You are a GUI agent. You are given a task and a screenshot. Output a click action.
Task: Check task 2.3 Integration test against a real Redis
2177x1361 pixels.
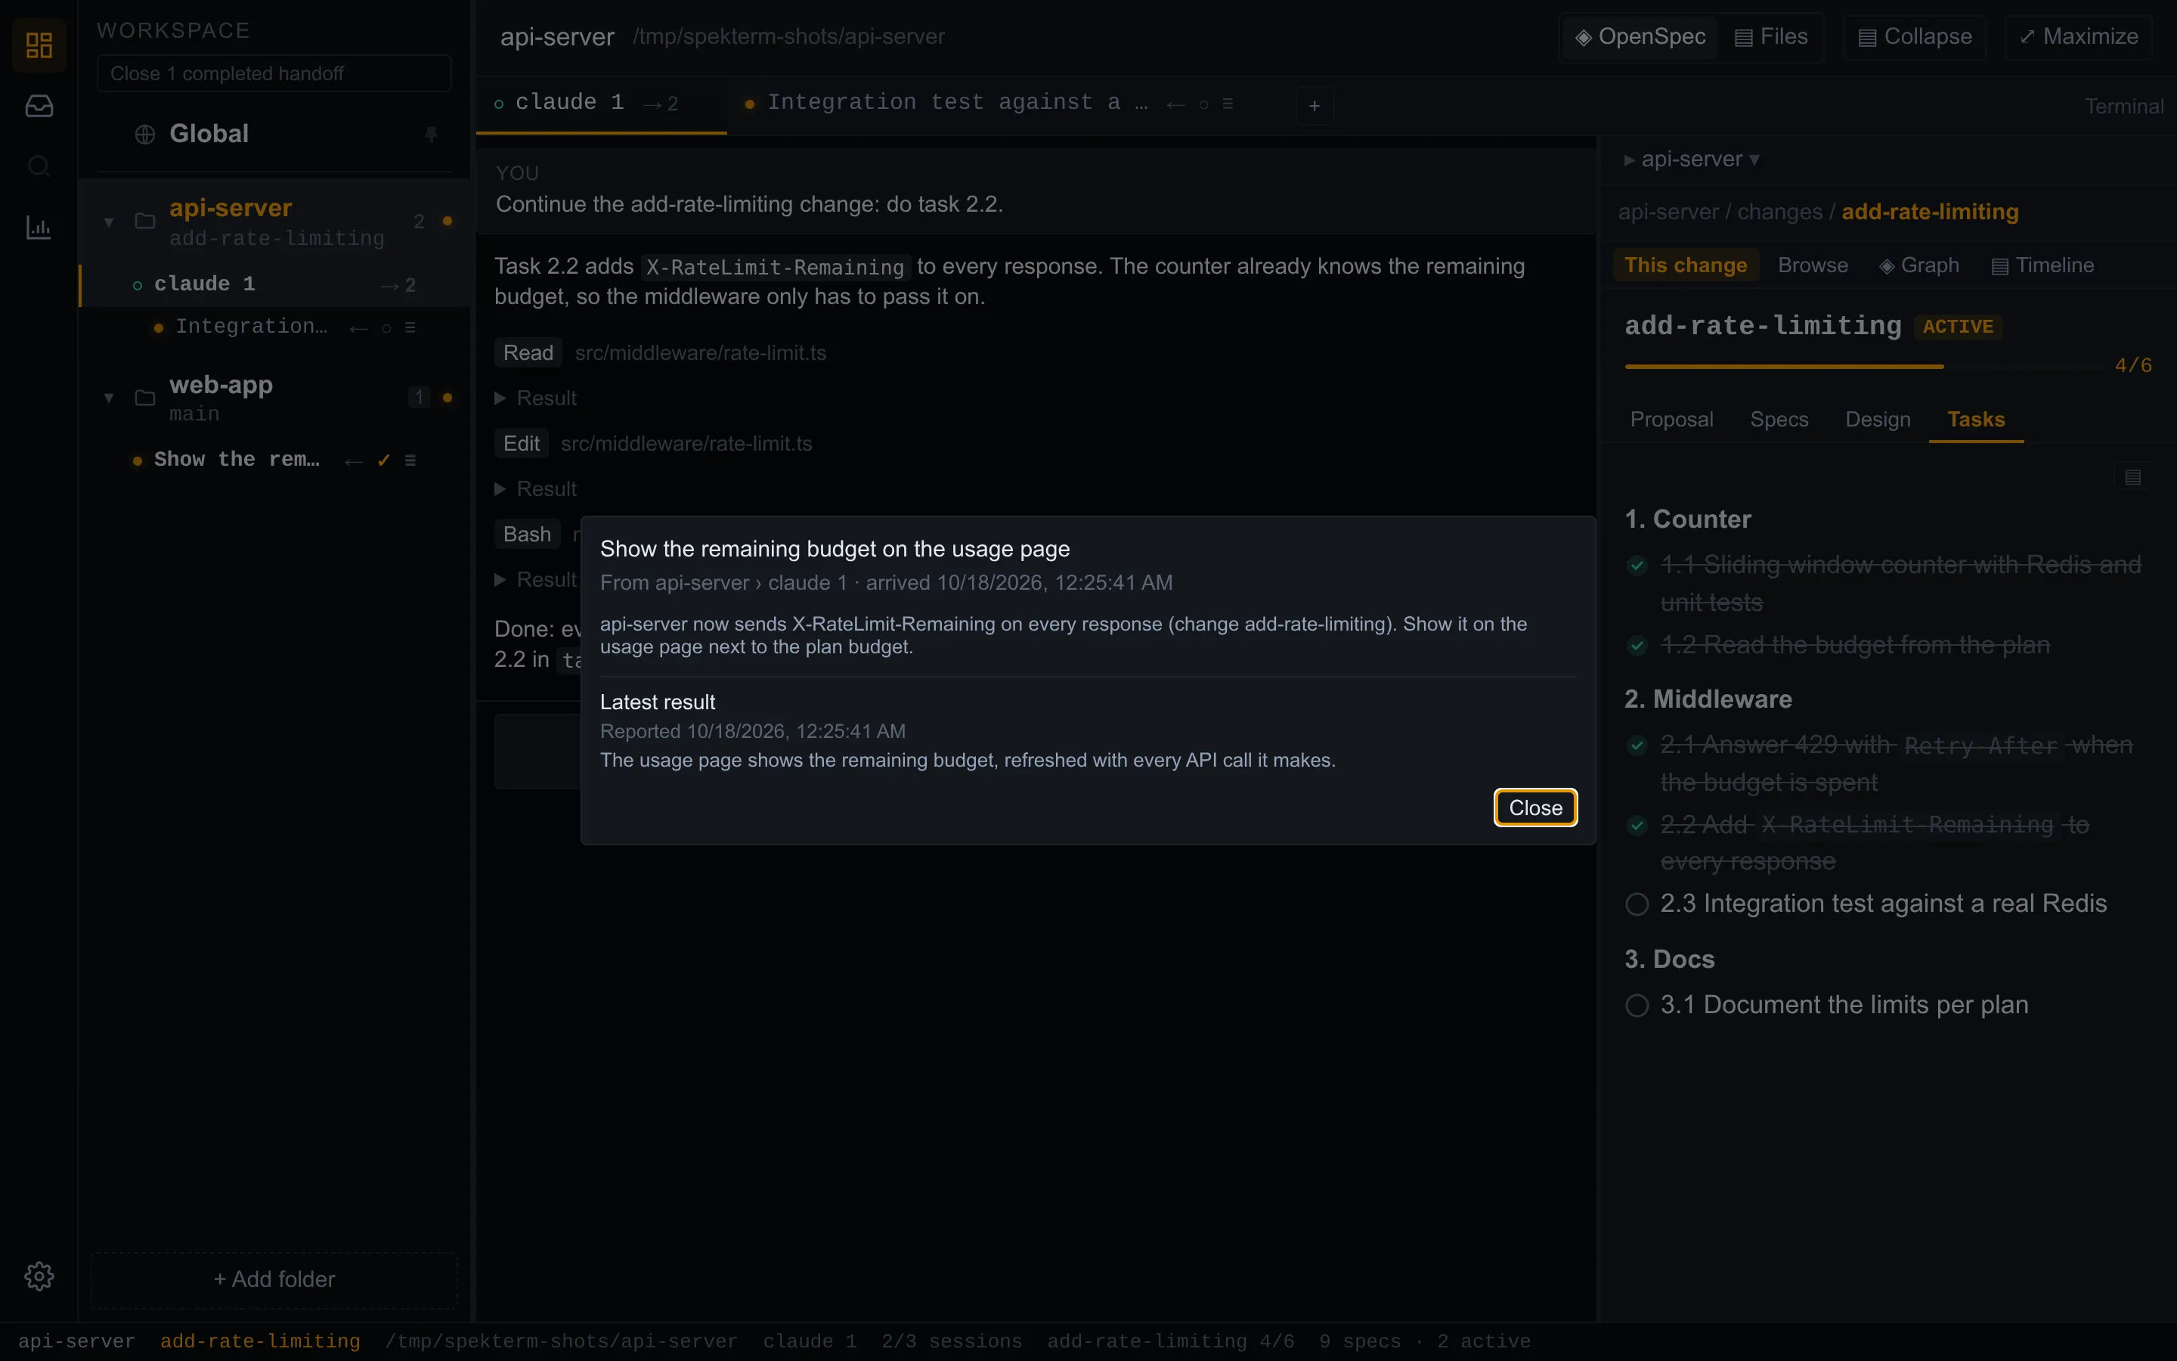click(x=1637, y=904)
